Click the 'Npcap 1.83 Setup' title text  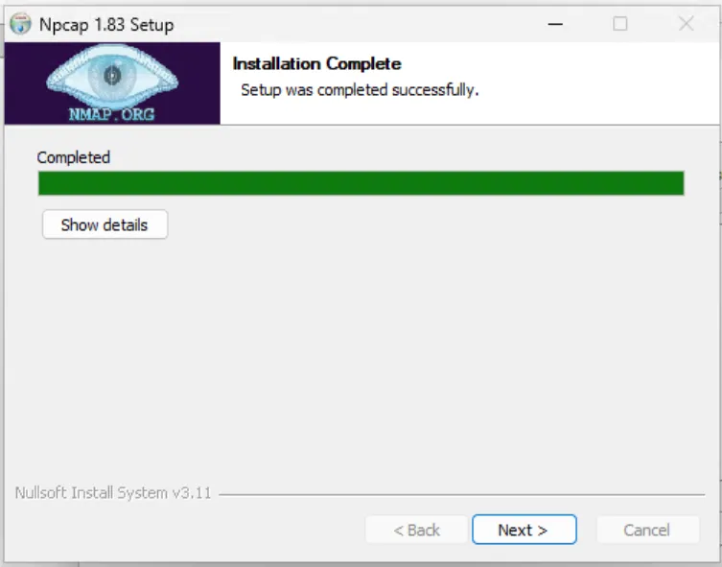click(106, 24)
